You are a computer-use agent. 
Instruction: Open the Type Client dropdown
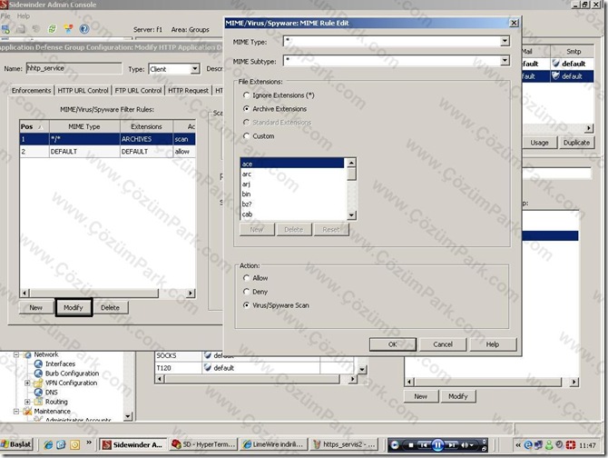(195, 69)
